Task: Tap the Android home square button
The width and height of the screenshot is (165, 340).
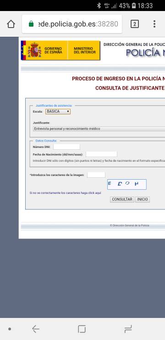Action: coord(82,329)
